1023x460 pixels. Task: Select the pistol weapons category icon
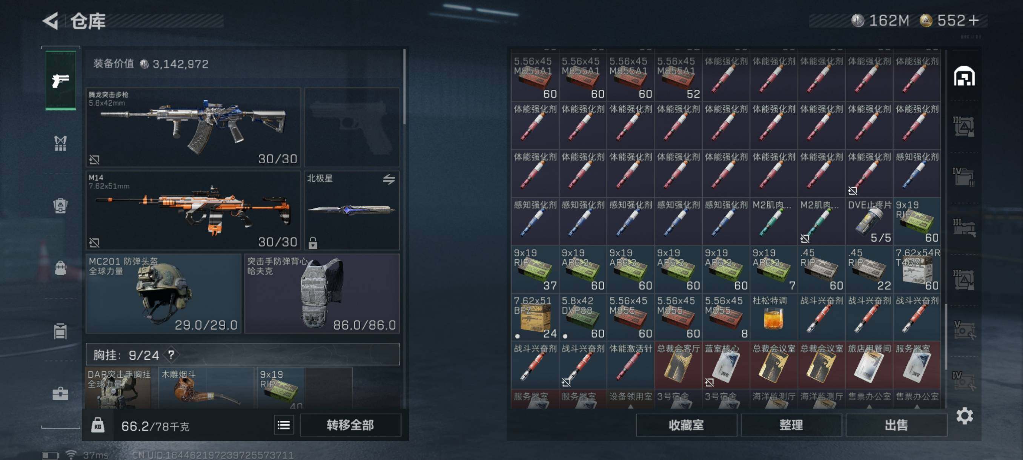point(60,81)
